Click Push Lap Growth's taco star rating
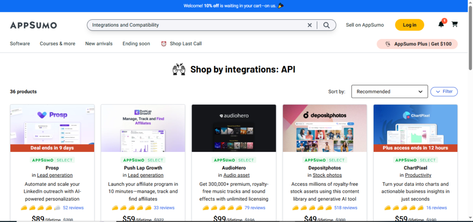473x222 pixels. coord(132,208)
